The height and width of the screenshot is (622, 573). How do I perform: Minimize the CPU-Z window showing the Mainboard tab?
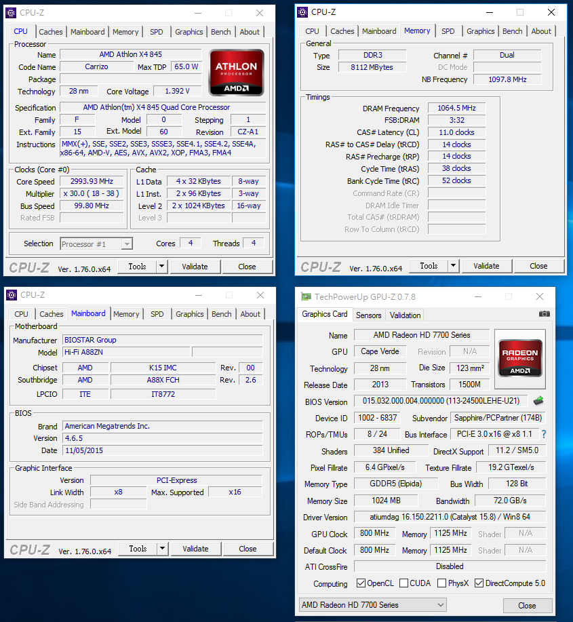pyautogui.click(x=199, y=295)
